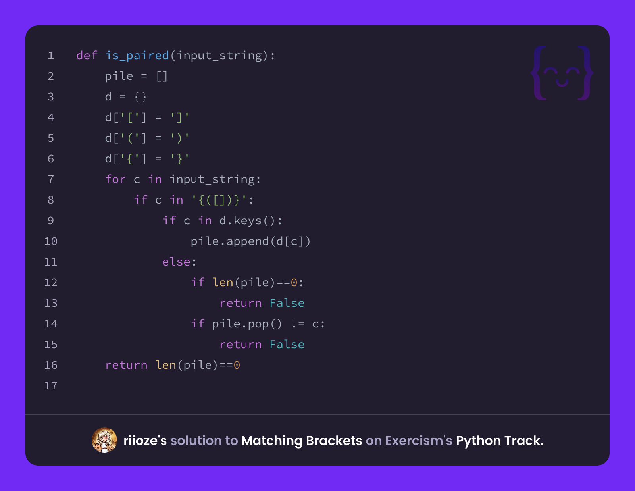Viewport: 635px width, 491px height.
Task: Click the 'd = {}' code line
Action: [126, 97]
